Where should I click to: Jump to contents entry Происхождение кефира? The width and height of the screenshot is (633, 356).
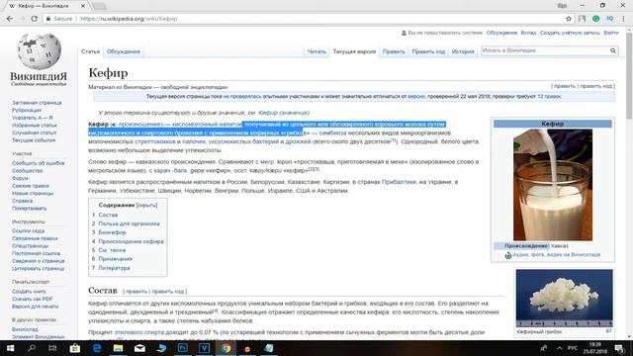point(131,241)
